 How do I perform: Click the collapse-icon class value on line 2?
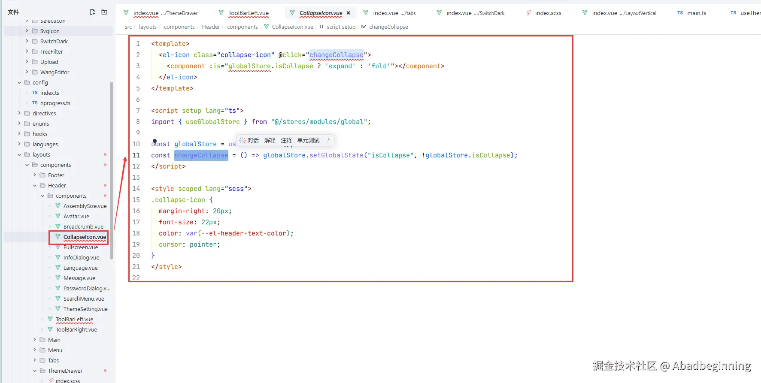point(246,55)
